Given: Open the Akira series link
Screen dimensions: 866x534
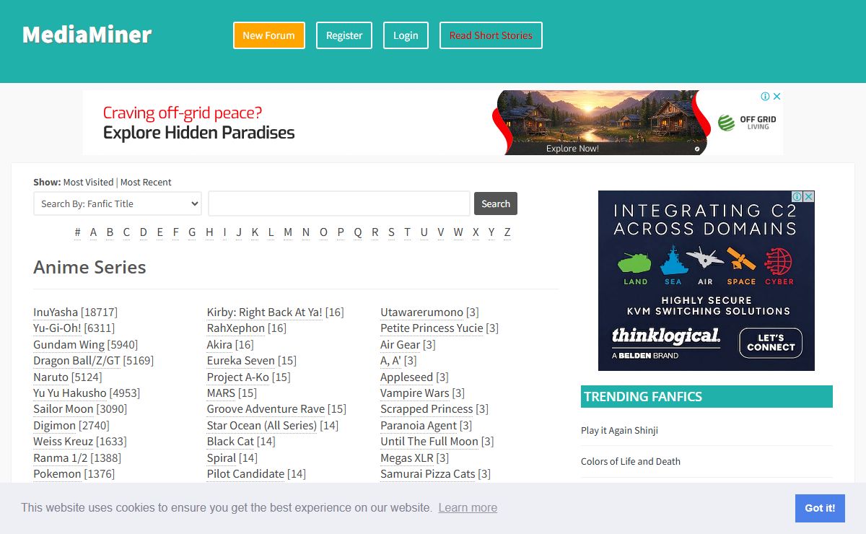Looking at the screenshot, I should (219, 345).
